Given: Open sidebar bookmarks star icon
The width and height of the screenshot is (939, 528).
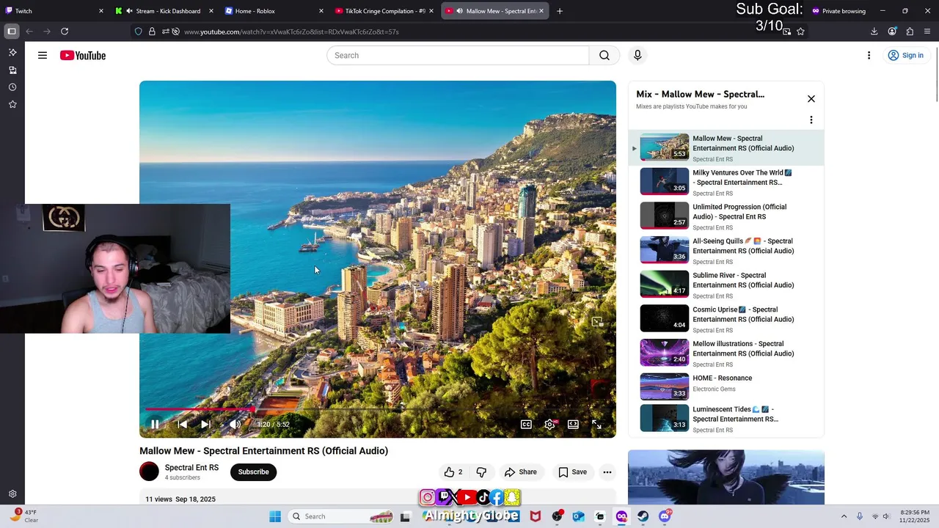Looking at the screenshot, I should (12, 105).
